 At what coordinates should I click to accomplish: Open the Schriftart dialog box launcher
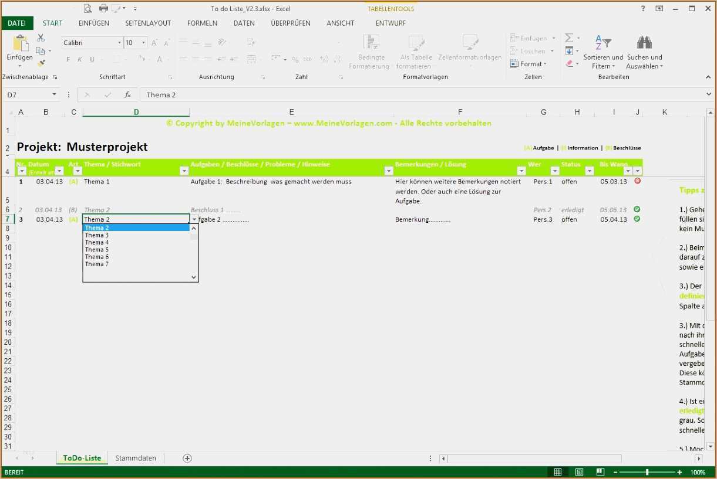coord(170,77)
